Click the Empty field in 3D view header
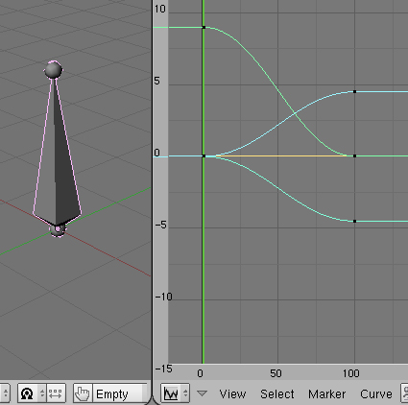The width and height of the screenshot is (408, 405). click(x=120, y=393)
